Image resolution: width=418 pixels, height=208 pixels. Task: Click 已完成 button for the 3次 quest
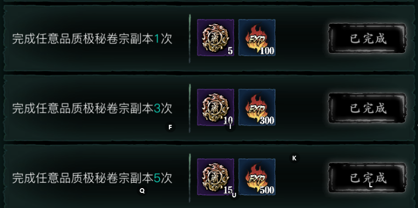pyautogui.click(x=368, y=108)
